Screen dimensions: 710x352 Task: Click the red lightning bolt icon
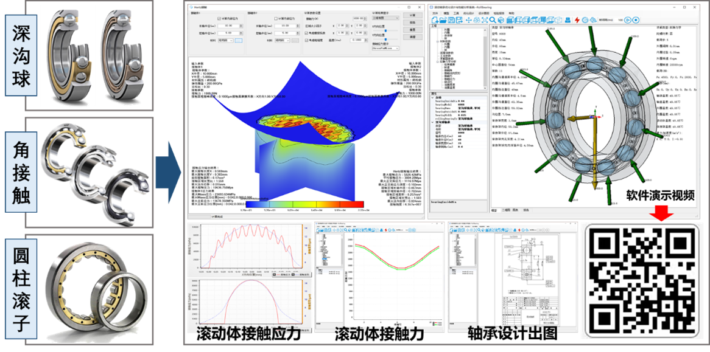[577, 20]
